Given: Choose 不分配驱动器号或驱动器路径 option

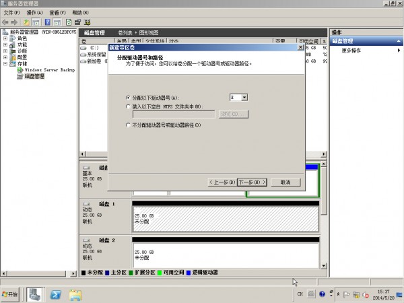Looking at the screenshot, I should click(128, 125).
